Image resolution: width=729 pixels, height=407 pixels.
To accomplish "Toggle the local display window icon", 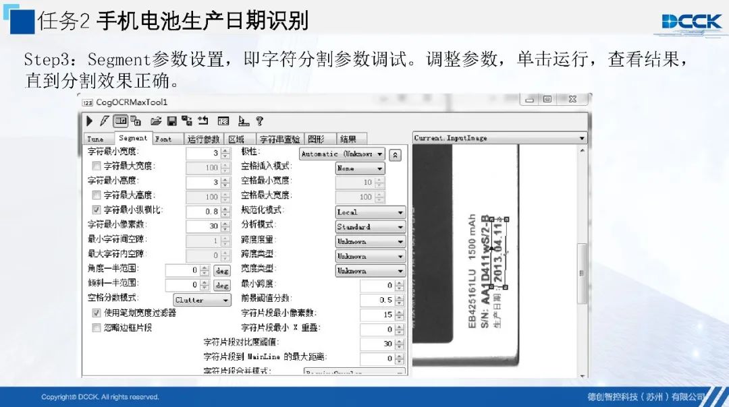I will point(121,121).
